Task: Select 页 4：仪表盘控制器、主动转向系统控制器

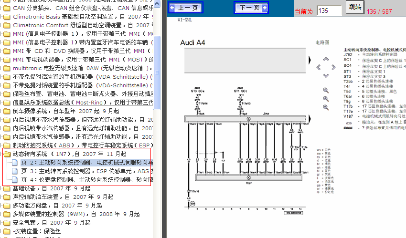Action: (87, 180)
